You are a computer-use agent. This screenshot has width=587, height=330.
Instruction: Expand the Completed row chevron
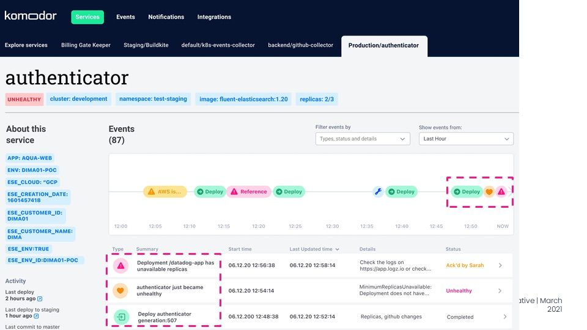click(504, 317)
